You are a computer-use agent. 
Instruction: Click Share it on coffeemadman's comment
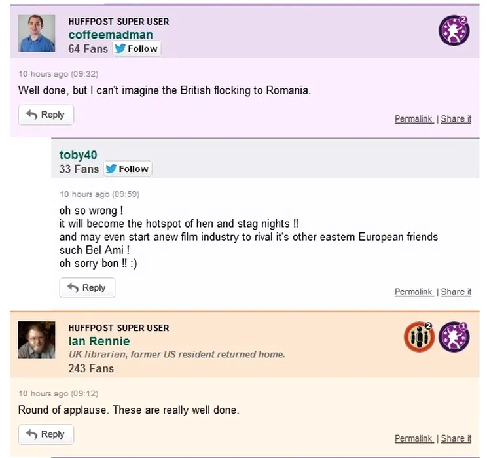point(456,119)
